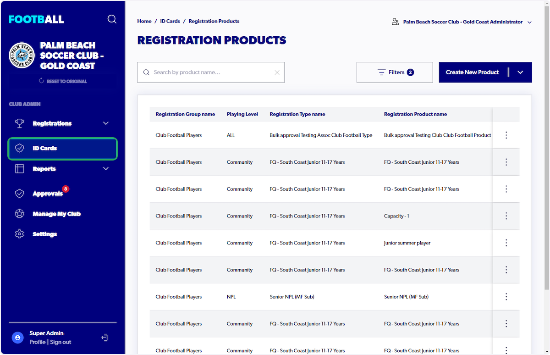Image resolution: width=550 pixels, height=355 pixels.
Task: Click the Reports table icon
Action: click(19, 169)
